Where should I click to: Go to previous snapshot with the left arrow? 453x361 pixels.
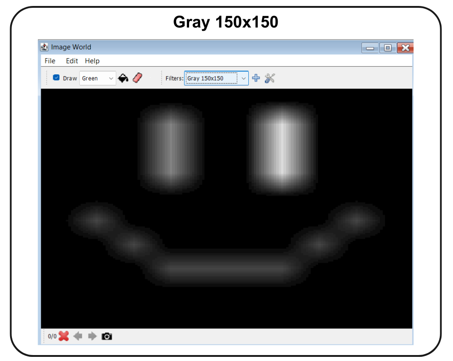point(78,336)
